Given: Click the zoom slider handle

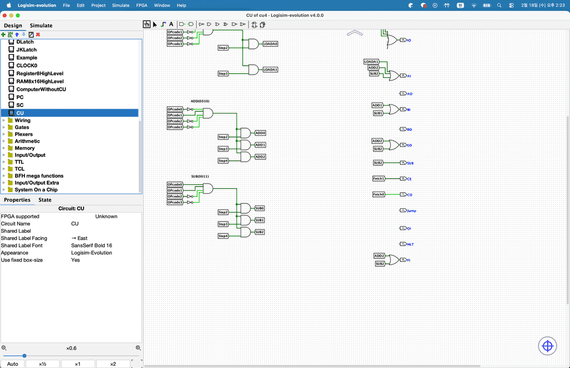Looking at the screenshot, I should pyautogui.click(x=24, y=356).
